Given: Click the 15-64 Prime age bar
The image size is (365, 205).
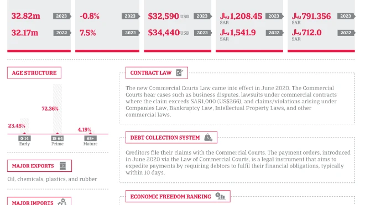Looking at the screenshot, I should 58,109.
